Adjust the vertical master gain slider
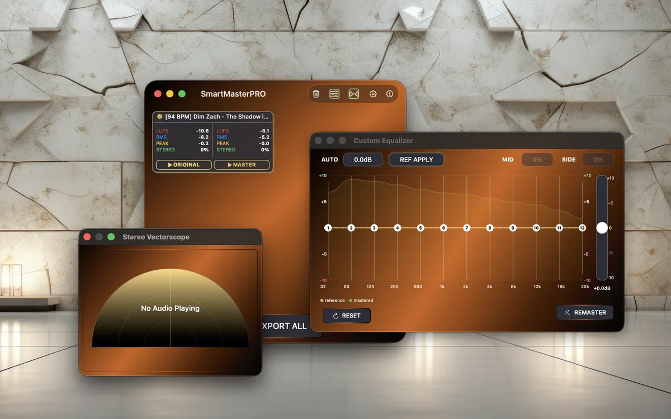The image size is (671, 419). (602, 227)
